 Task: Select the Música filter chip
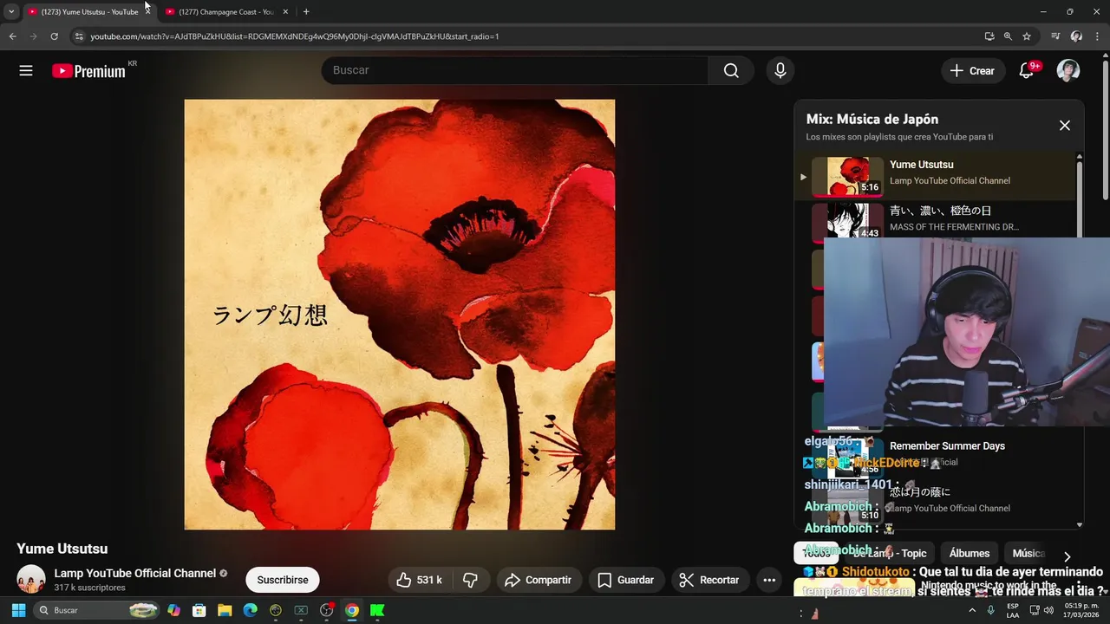coord(1028,553)
